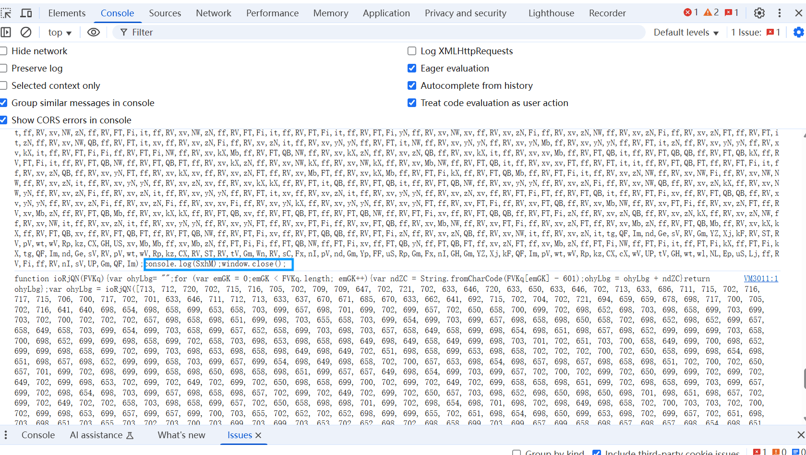The height and width of the screenshot is (455, 806).
Task: Open the Default levels dropdown
Action: [686, 32]
